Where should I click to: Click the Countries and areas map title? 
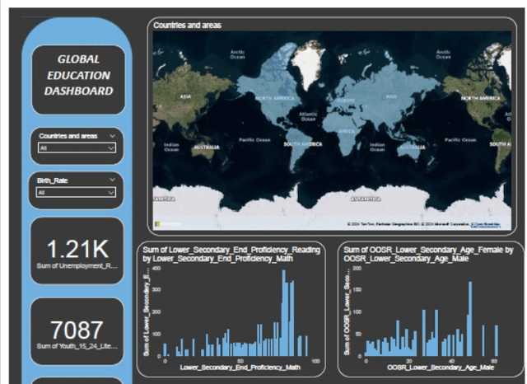tap(187, 26)
